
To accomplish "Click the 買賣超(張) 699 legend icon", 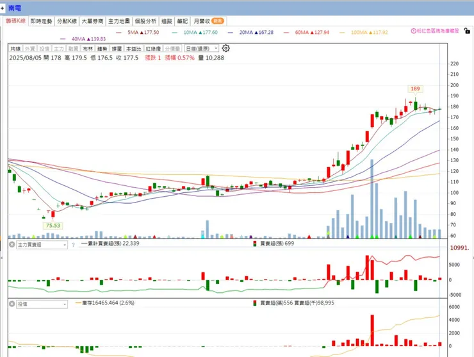I will coord(254,244).
